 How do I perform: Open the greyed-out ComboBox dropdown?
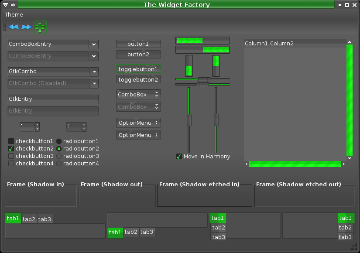(138, 106)
